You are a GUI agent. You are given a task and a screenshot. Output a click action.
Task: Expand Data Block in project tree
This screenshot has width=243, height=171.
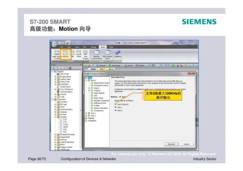pos(55,84)
